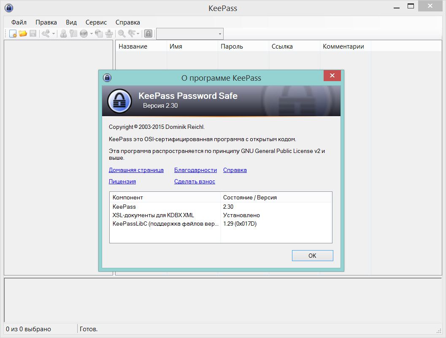Close the О программе KeePass dialog
Viewport: 446px width, 338px height.
[x=332, y=76]
